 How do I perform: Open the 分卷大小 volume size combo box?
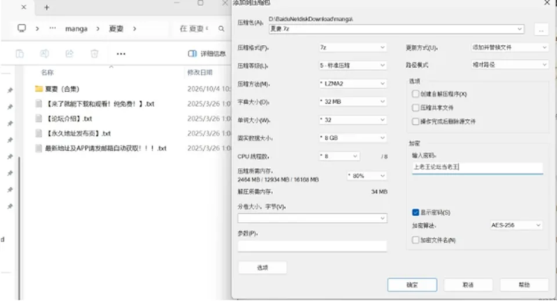point(312,218)
